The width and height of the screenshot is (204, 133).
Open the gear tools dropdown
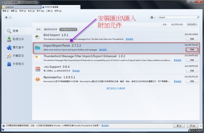pyautogui.click(x=153, y=17)
